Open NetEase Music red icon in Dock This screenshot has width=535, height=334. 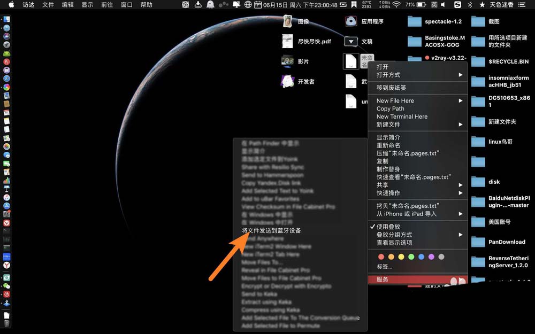click(6, 294)
